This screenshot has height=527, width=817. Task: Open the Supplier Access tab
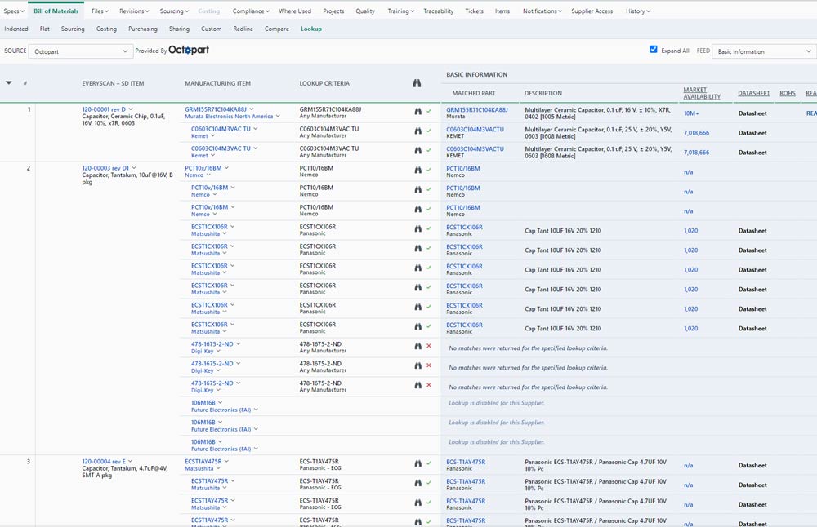[x=592, y=11]
